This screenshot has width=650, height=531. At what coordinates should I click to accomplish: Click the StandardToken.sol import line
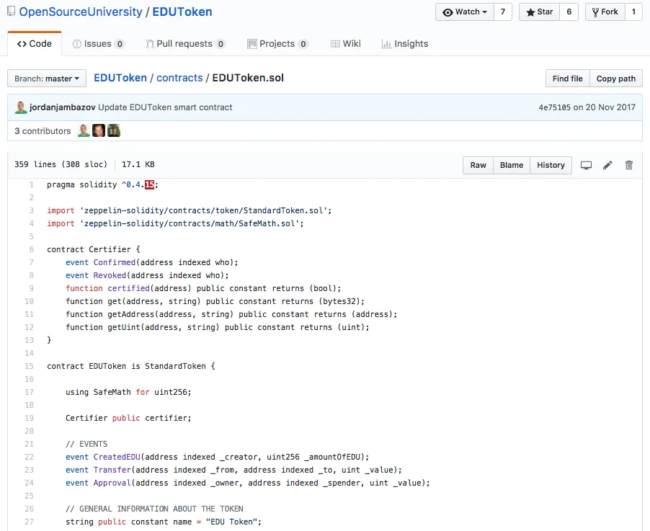point(190,210)
